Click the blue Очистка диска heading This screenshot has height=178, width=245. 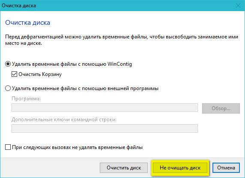click(28, 23)
